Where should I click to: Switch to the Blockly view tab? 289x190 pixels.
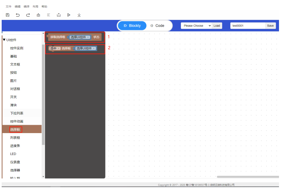point(132,26)
